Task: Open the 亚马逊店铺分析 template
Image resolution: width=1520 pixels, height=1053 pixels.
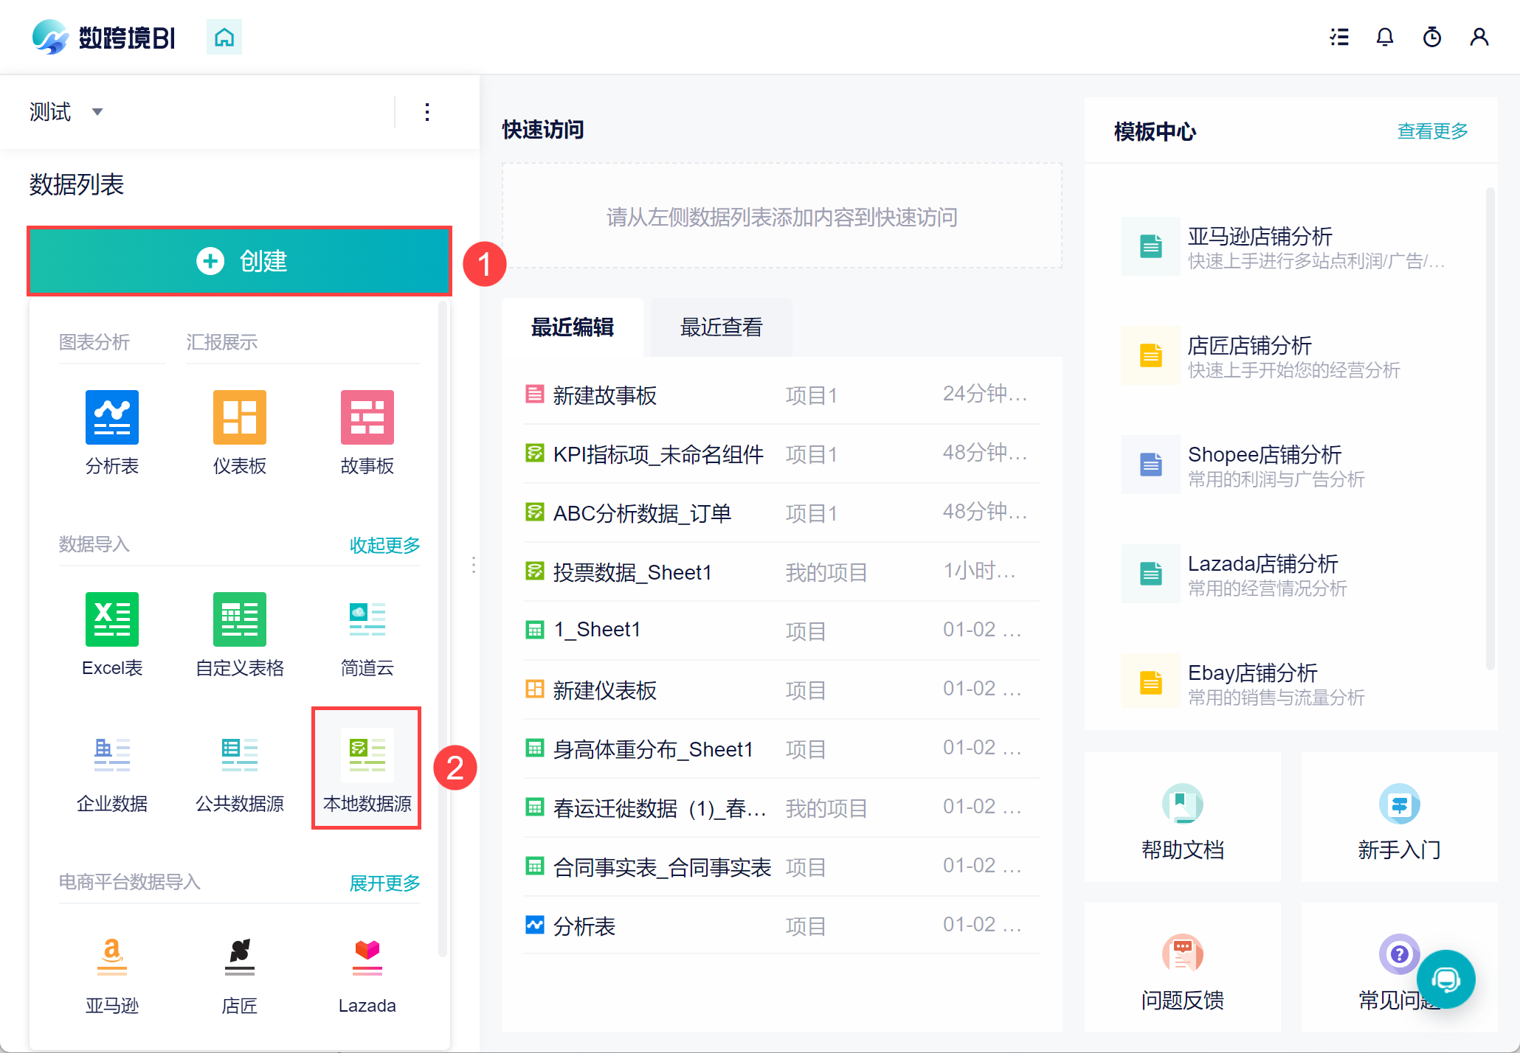Action: click(x=1259, y=237)
